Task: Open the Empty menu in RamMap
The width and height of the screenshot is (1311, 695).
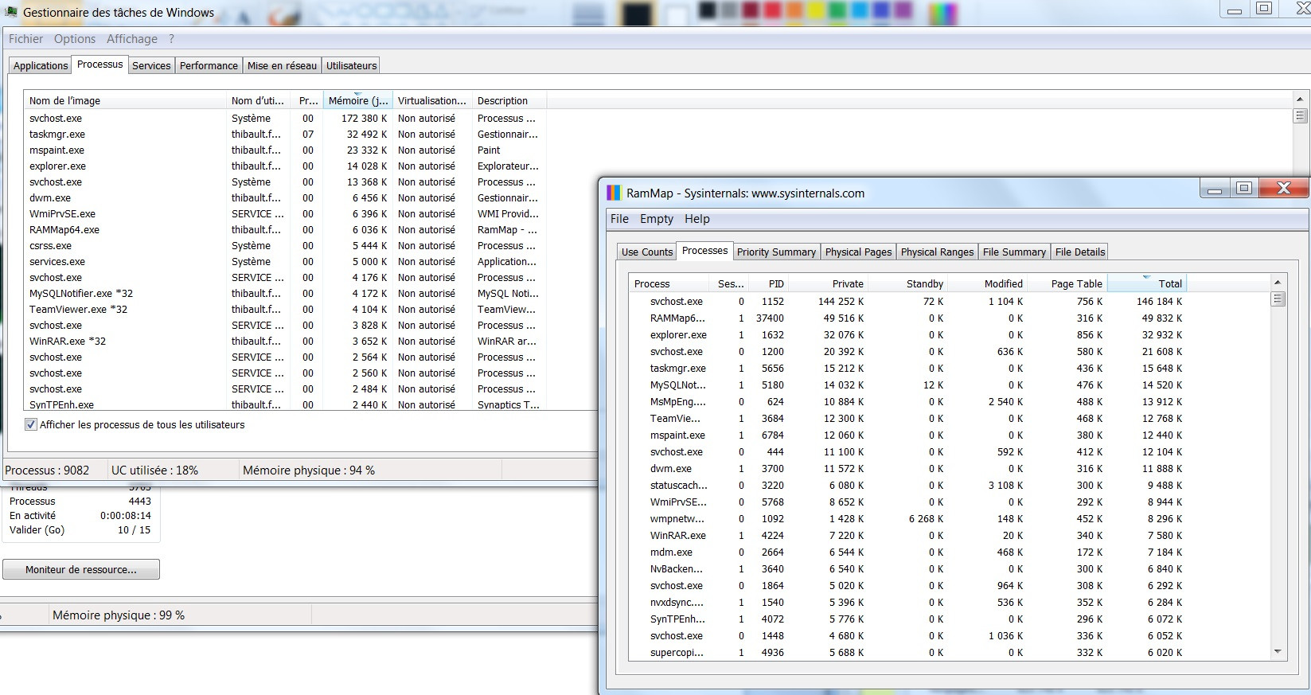Action: 657,219
